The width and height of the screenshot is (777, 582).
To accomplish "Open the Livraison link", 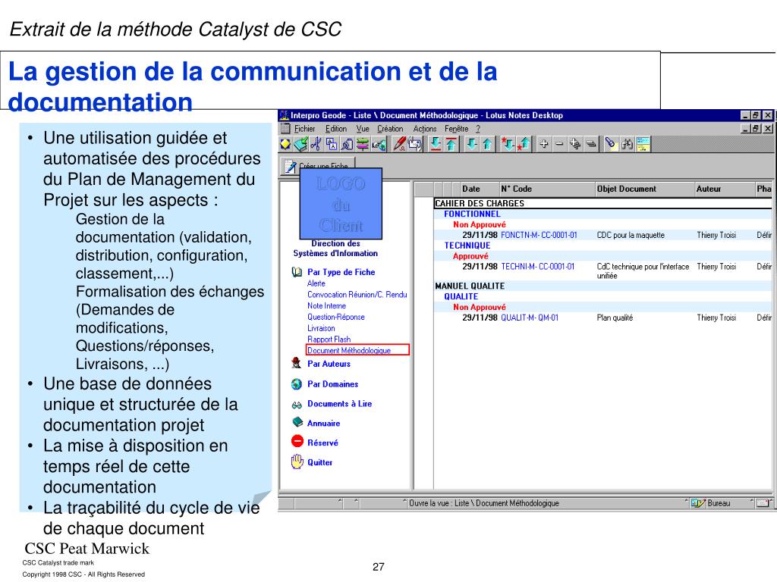I will (321, 329).
